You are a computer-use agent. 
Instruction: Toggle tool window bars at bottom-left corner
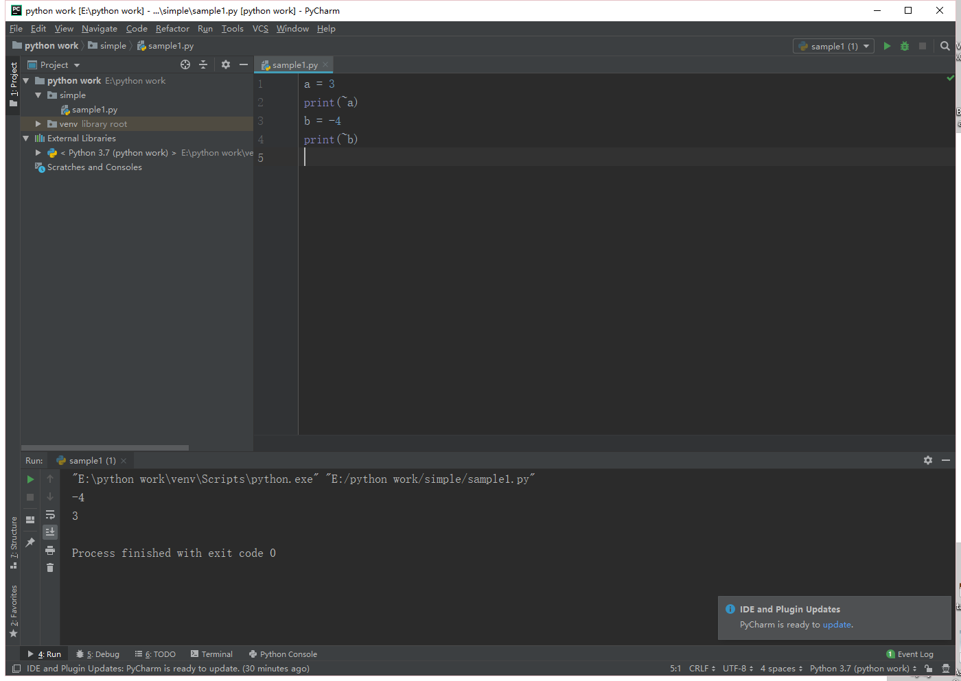pyautogui.click(x=16, y=669)
